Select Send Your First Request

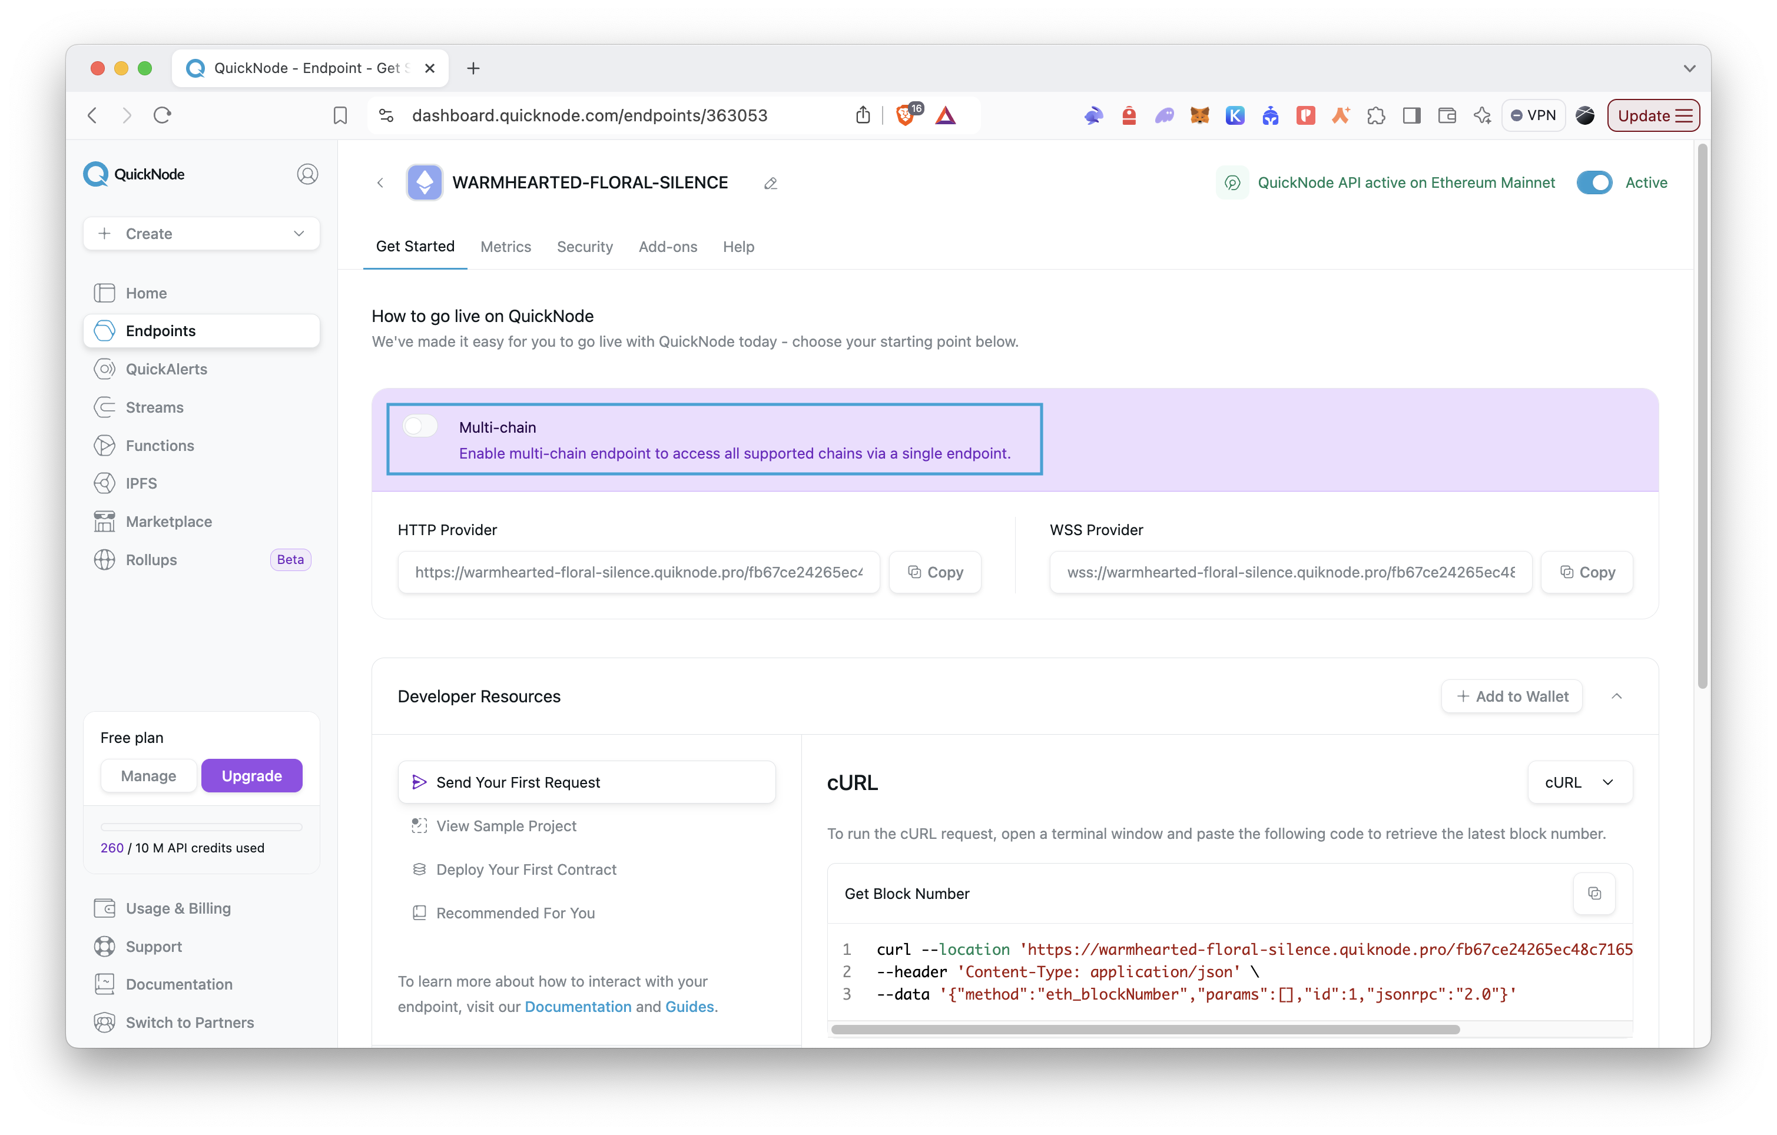pos(586,782)
